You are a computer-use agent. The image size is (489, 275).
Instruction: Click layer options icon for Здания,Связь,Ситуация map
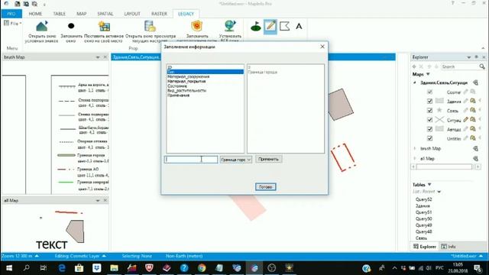point(475,82)
